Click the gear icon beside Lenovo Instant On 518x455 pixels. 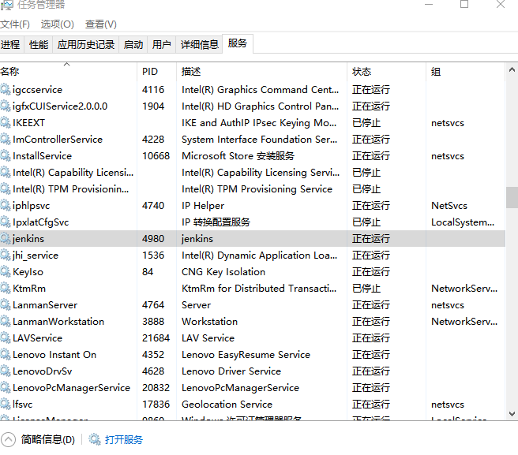pos(6,354)
